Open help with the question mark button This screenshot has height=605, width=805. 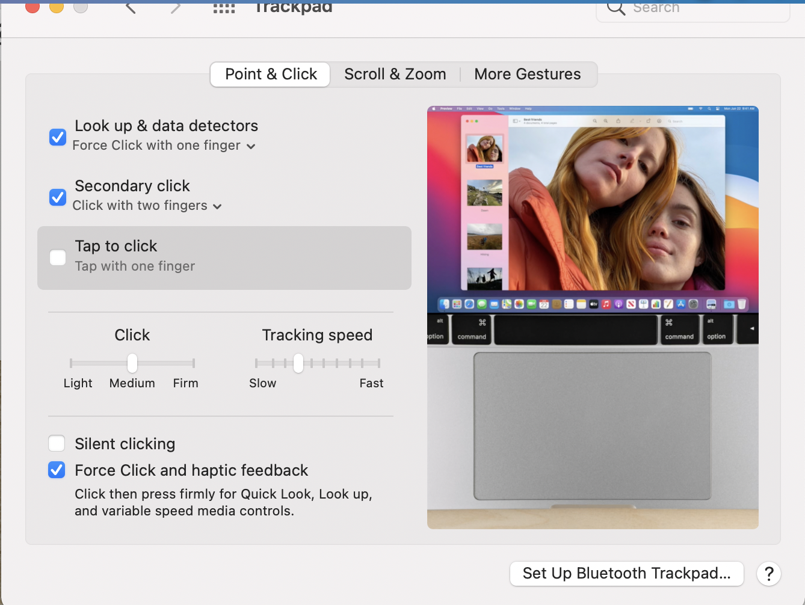click(x=768, y=574)
